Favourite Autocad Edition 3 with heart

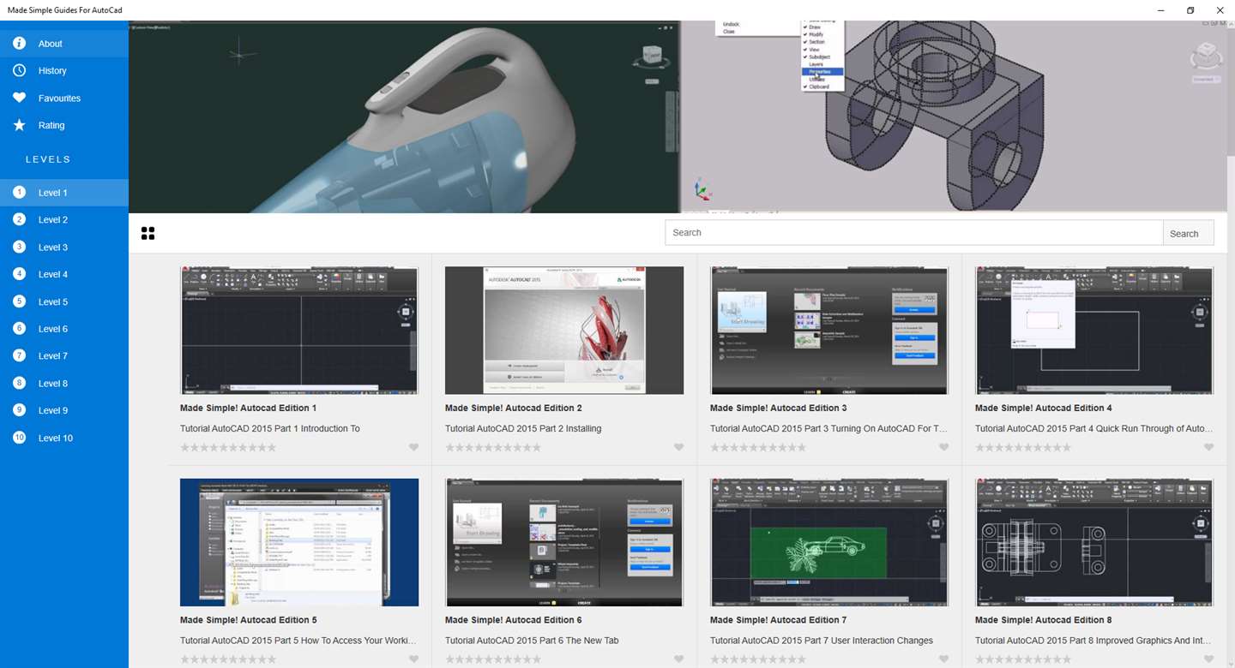point(943,447)
